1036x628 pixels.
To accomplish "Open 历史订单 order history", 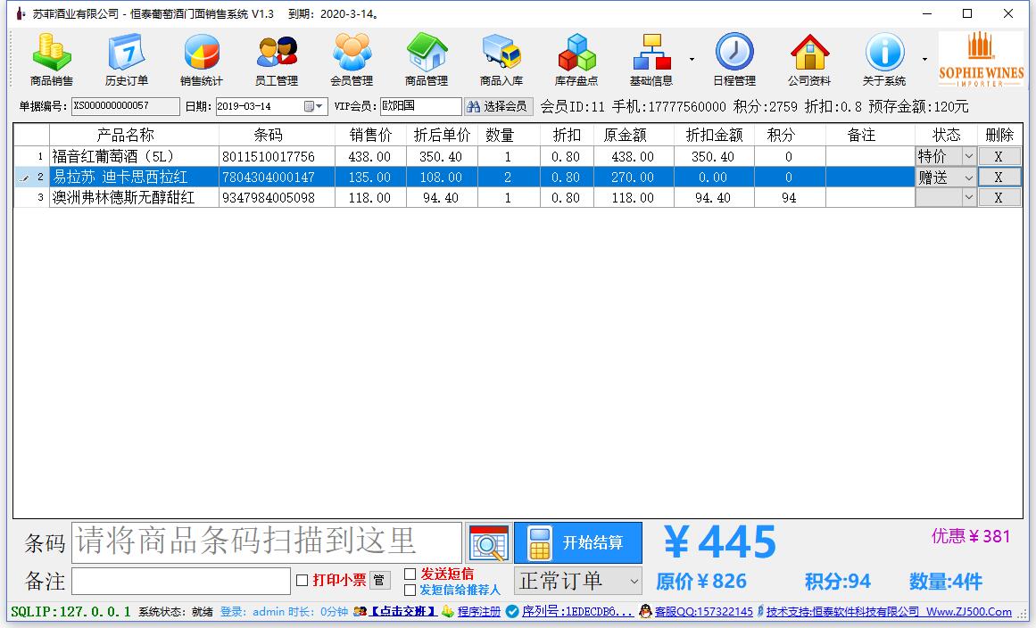I will tap(126, 60).
